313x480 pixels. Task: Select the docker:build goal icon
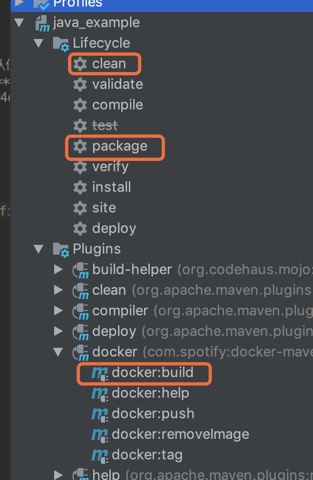pos(100,373)
